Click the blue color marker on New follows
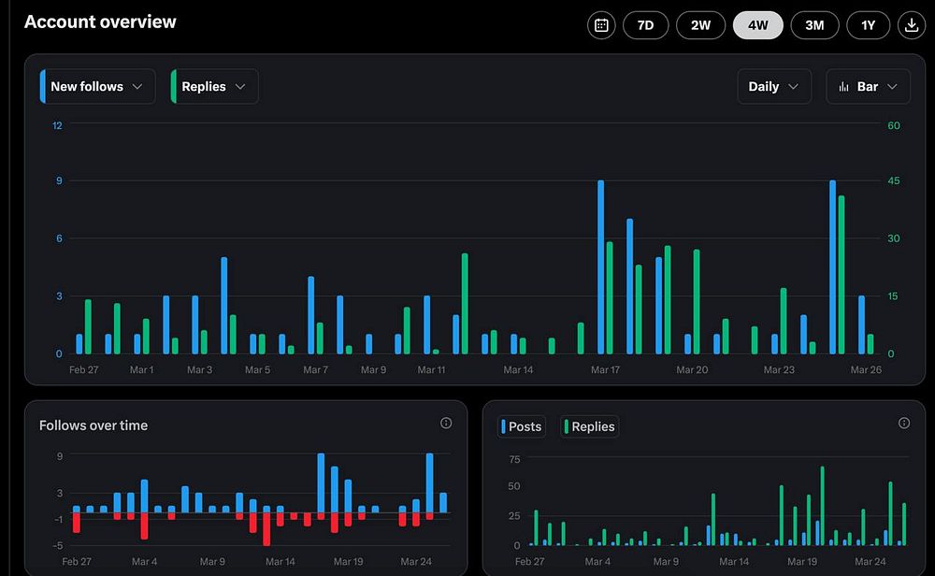 tap(42, 86)
